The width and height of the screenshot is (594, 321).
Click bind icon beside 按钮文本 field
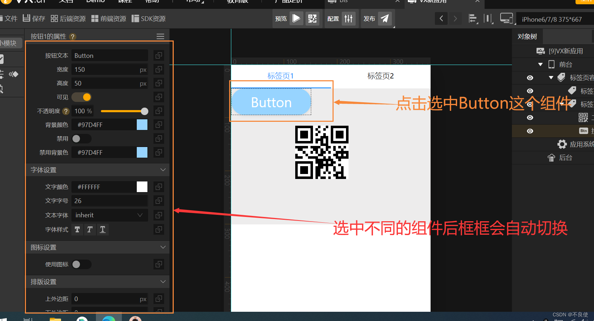159,55
